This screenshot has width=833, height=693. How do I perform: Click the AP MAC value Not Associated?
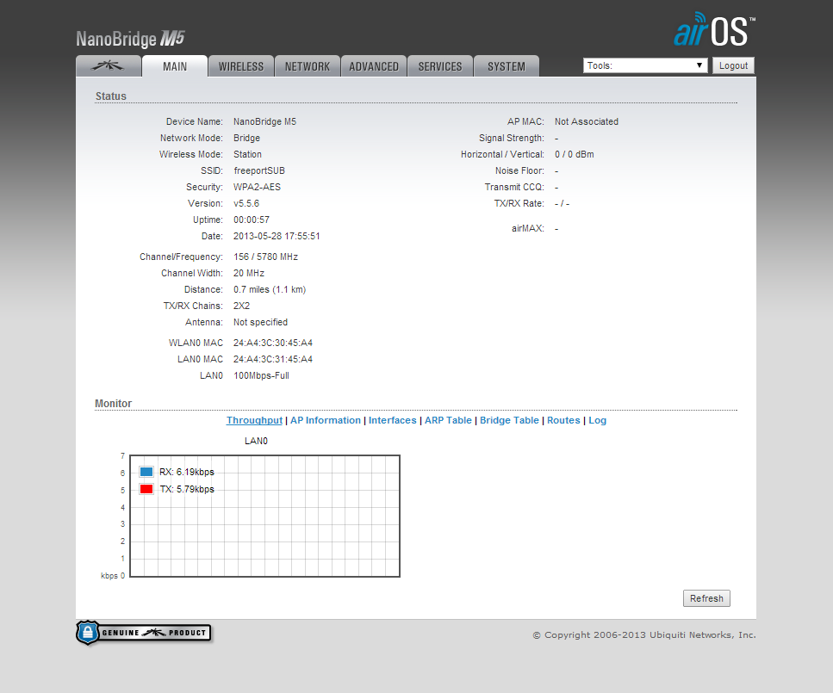point(587,121)
